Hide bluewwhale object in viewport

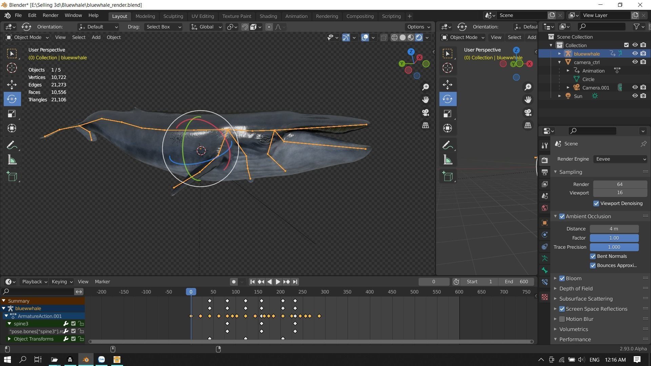pyautogui.click(x=635, y=54)
